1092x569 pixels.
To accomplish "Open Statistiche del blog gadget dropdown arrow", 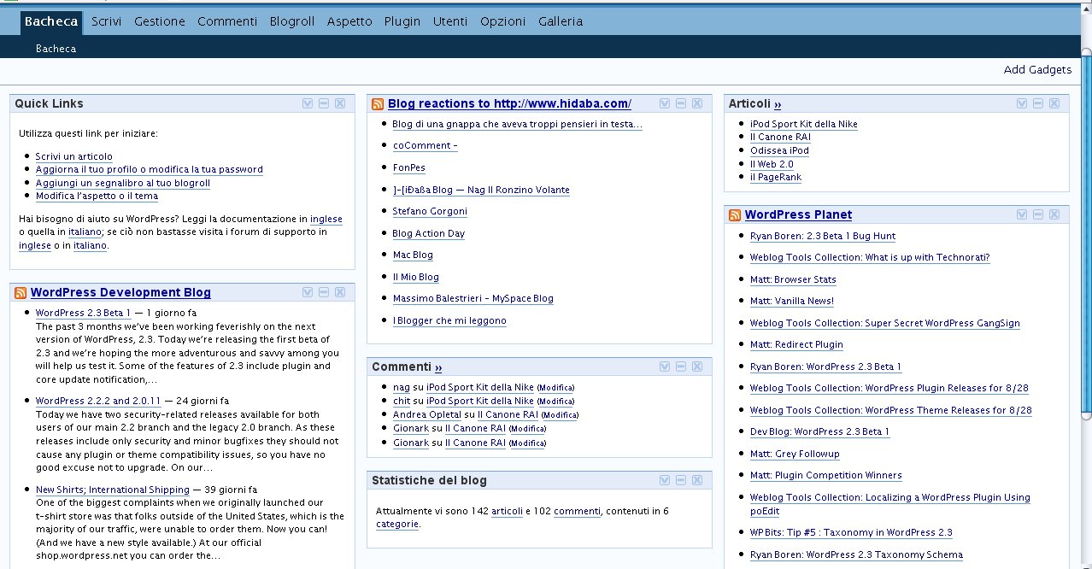I will point(665,480).
